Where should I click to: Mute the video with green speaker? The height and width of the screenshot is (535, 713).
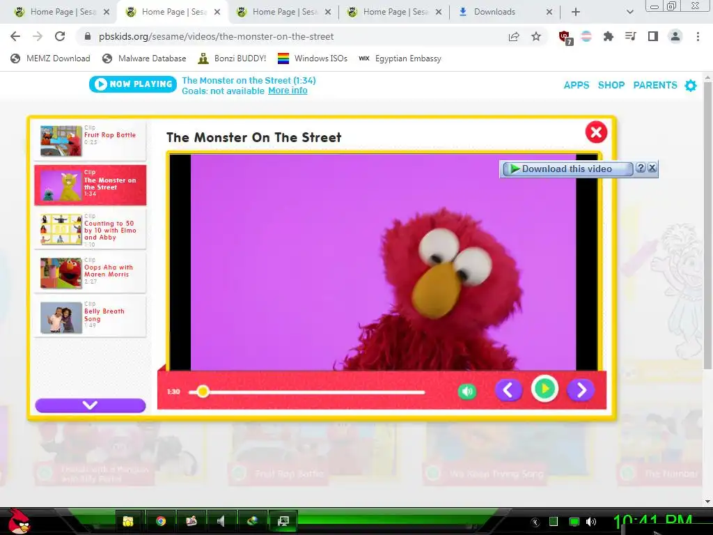(467, 391)
